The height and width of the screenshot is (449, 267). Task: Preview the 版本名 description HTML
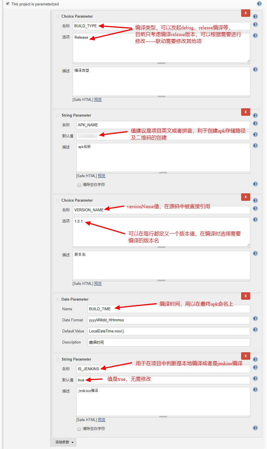[x=98, y=284]
